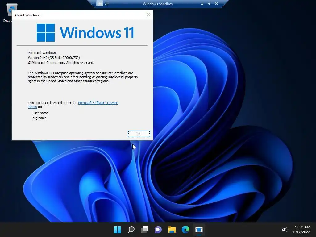Click the pin icon in Sandbox bar
The image size is (316, 237).
click(x=100, y=3)
